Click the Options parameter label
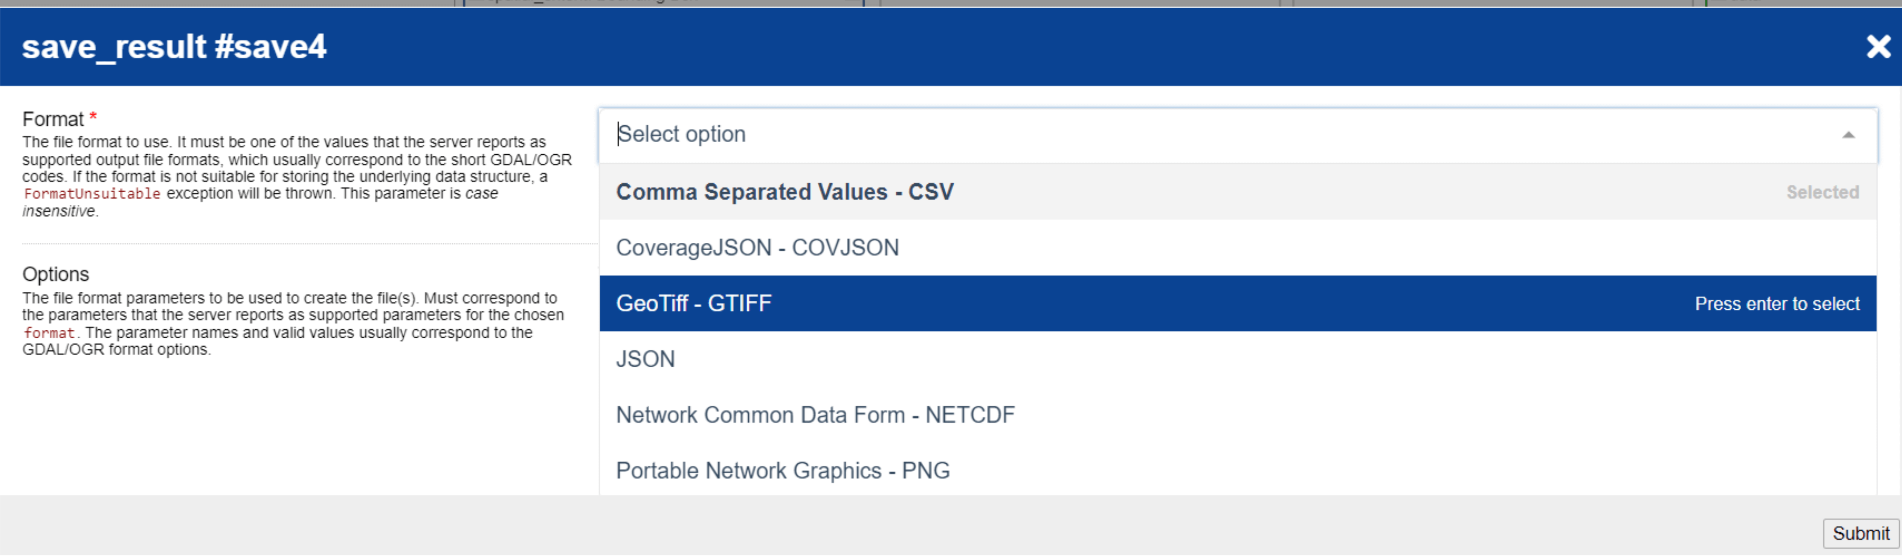The height and width of the screenshot is (557, 1902). coord(55,274)
